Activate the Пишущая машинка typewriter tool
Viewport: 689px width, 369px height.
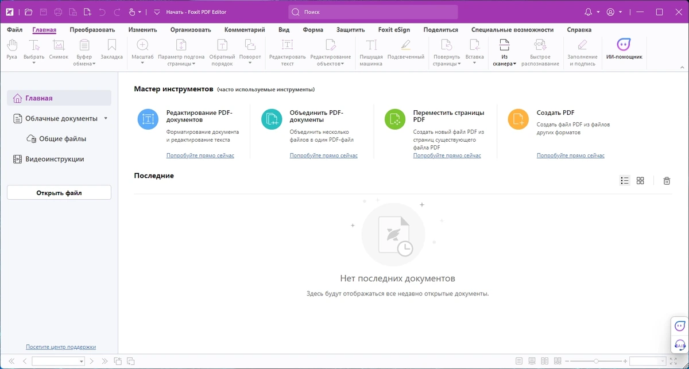pyautogui.click(x=371, y=52)
